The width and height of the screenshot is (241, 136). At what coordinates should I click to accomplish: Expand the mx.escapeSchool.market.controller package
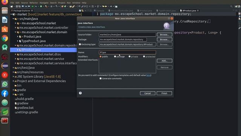click(15, 28)
